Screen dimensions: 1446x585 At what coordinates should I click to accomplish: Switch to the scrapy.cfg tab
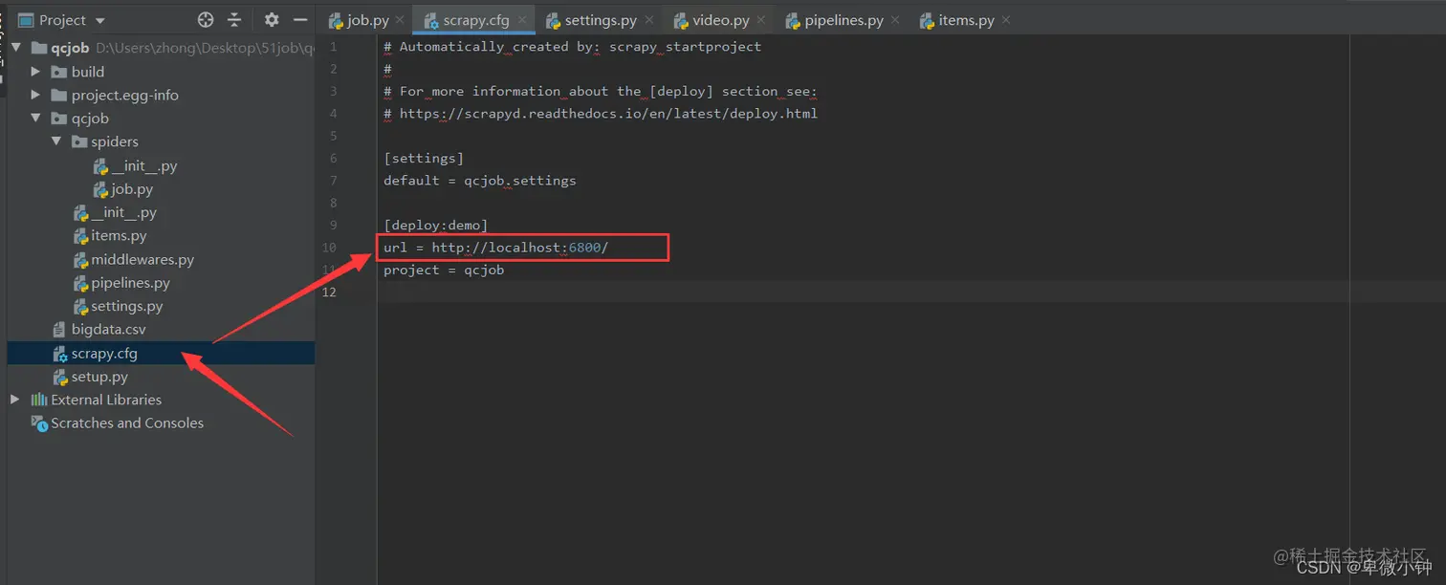(x=475, y=20)
